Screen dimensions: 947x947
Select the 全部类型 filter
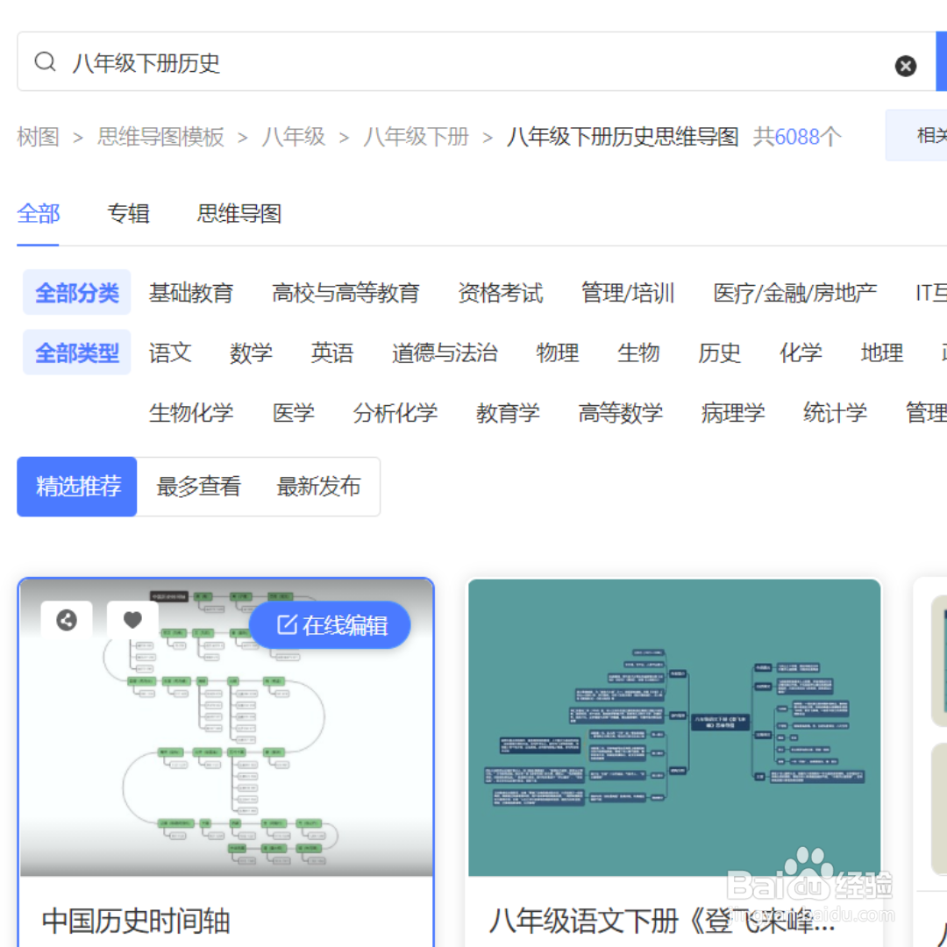76,352
